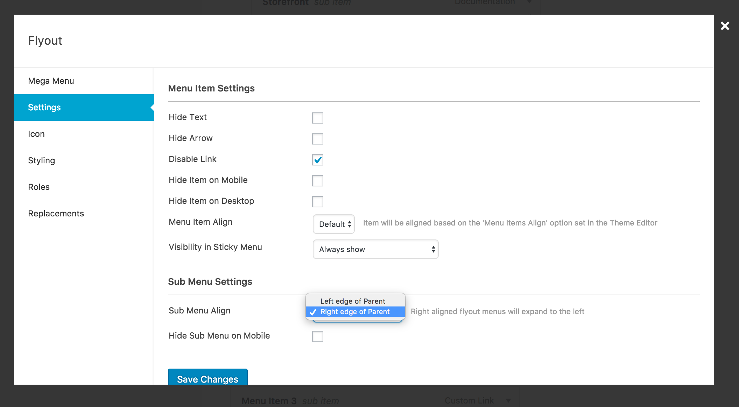Uncheck the Disable Link checkbox
The height and width of the screenshot is (407, 739).
coord(317,160)
